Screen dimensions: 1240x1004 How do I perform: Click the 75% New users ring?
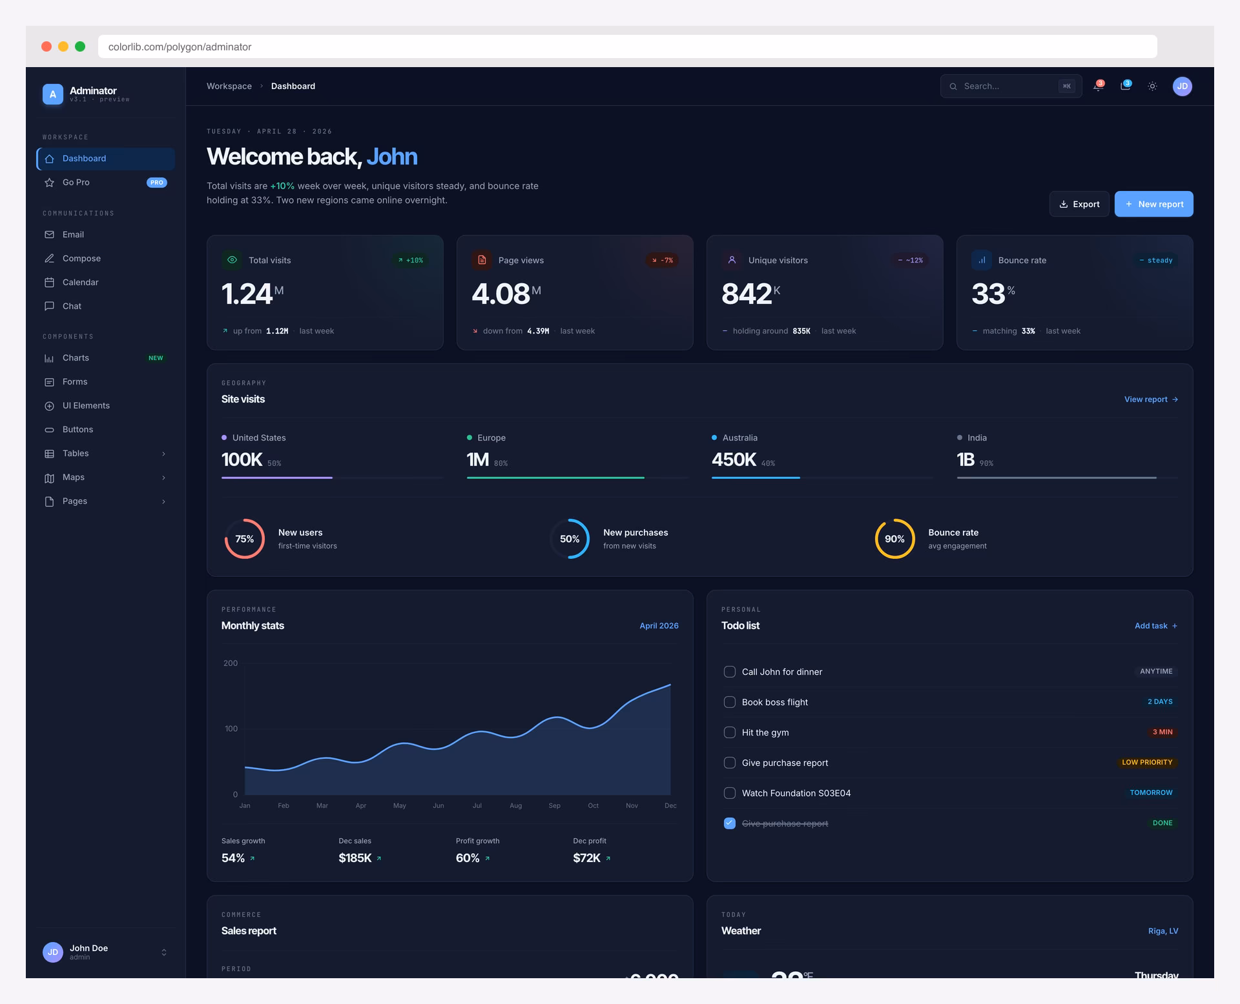click(244, 539)
